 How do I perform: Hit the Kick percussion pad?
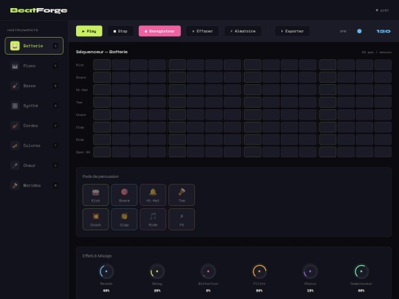pyautogui.click(x=95, y=195)
